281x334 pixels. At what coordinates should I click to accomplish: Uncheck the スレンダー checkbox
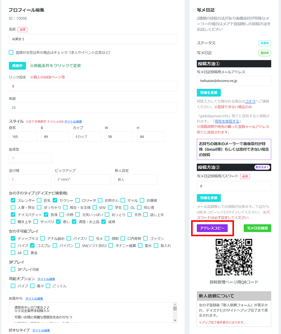pos(13,200)
